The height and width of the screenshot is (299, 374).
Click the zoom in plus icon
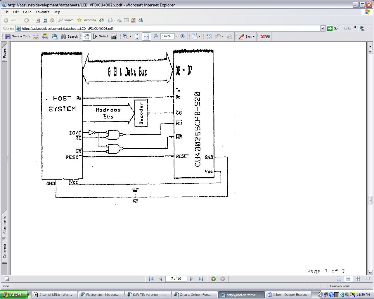click(x=183, y=36)
